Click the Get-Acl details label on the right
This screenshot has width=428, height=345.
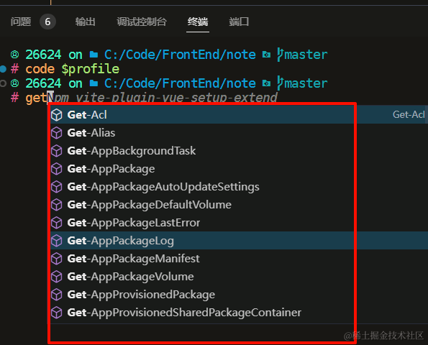[x=409, y=114]
